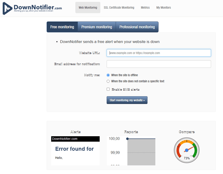Open My Monitors
Viewport: 223px width, 174px height.
163,8
